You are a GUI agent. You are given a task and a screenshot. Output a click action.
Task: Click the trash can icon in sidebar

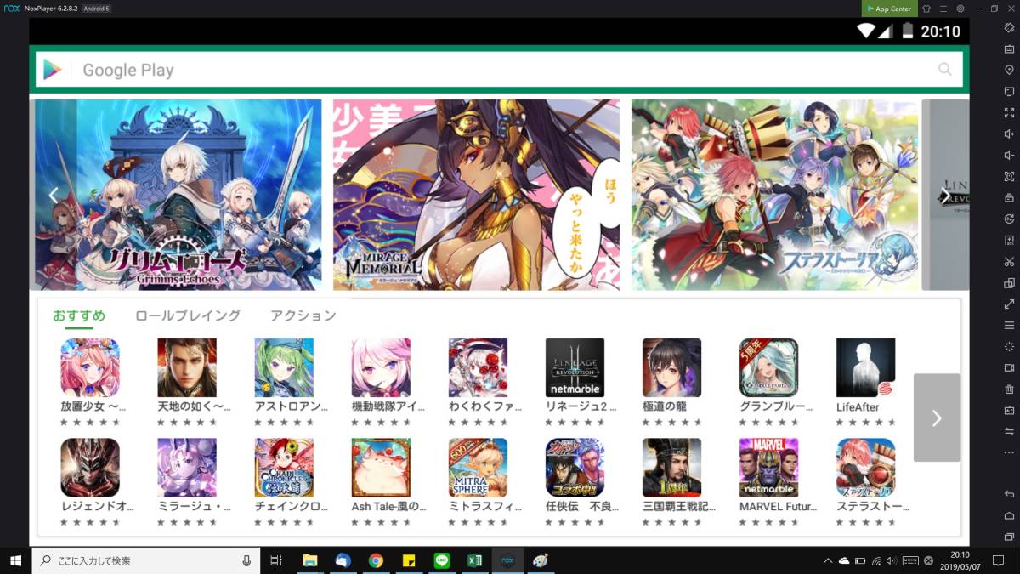click(x=1009, y=389)
